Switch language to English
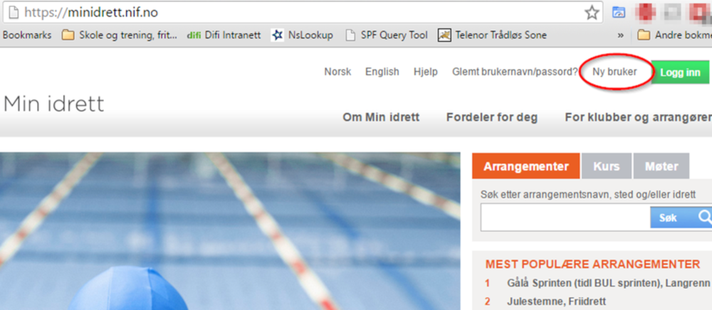The image size is (712, 310). pos(382,72)
